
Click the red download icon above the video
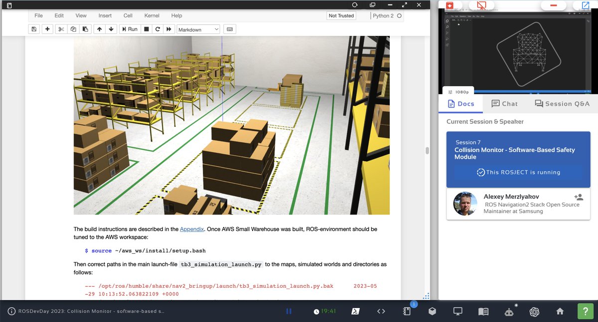450,5
